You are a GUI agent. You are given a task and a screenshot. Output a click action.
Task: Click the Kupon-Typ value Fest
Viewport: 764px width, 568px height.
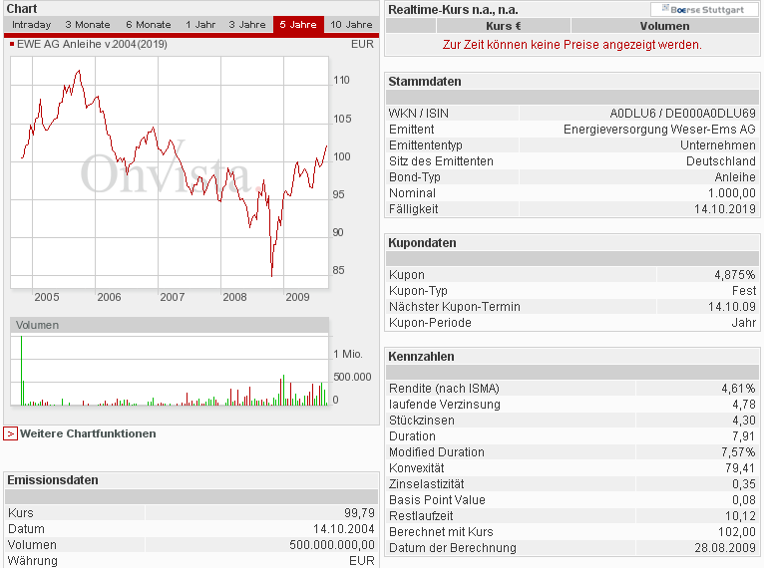coord(743,291)
